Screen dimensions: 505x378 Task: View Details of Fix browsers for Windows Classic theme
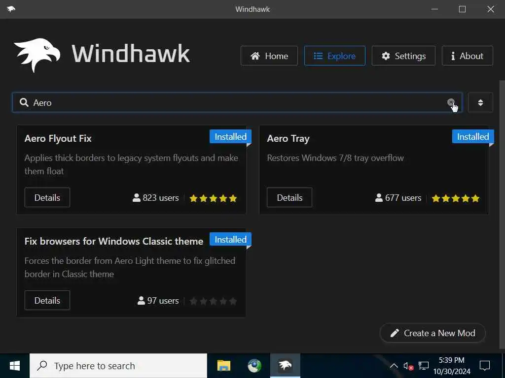47,300
